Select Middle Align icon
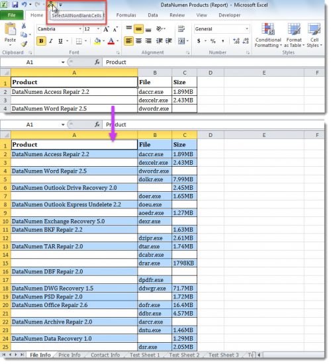Image resolution: width=331 pixels, height=364 pixels. point(138,29)
